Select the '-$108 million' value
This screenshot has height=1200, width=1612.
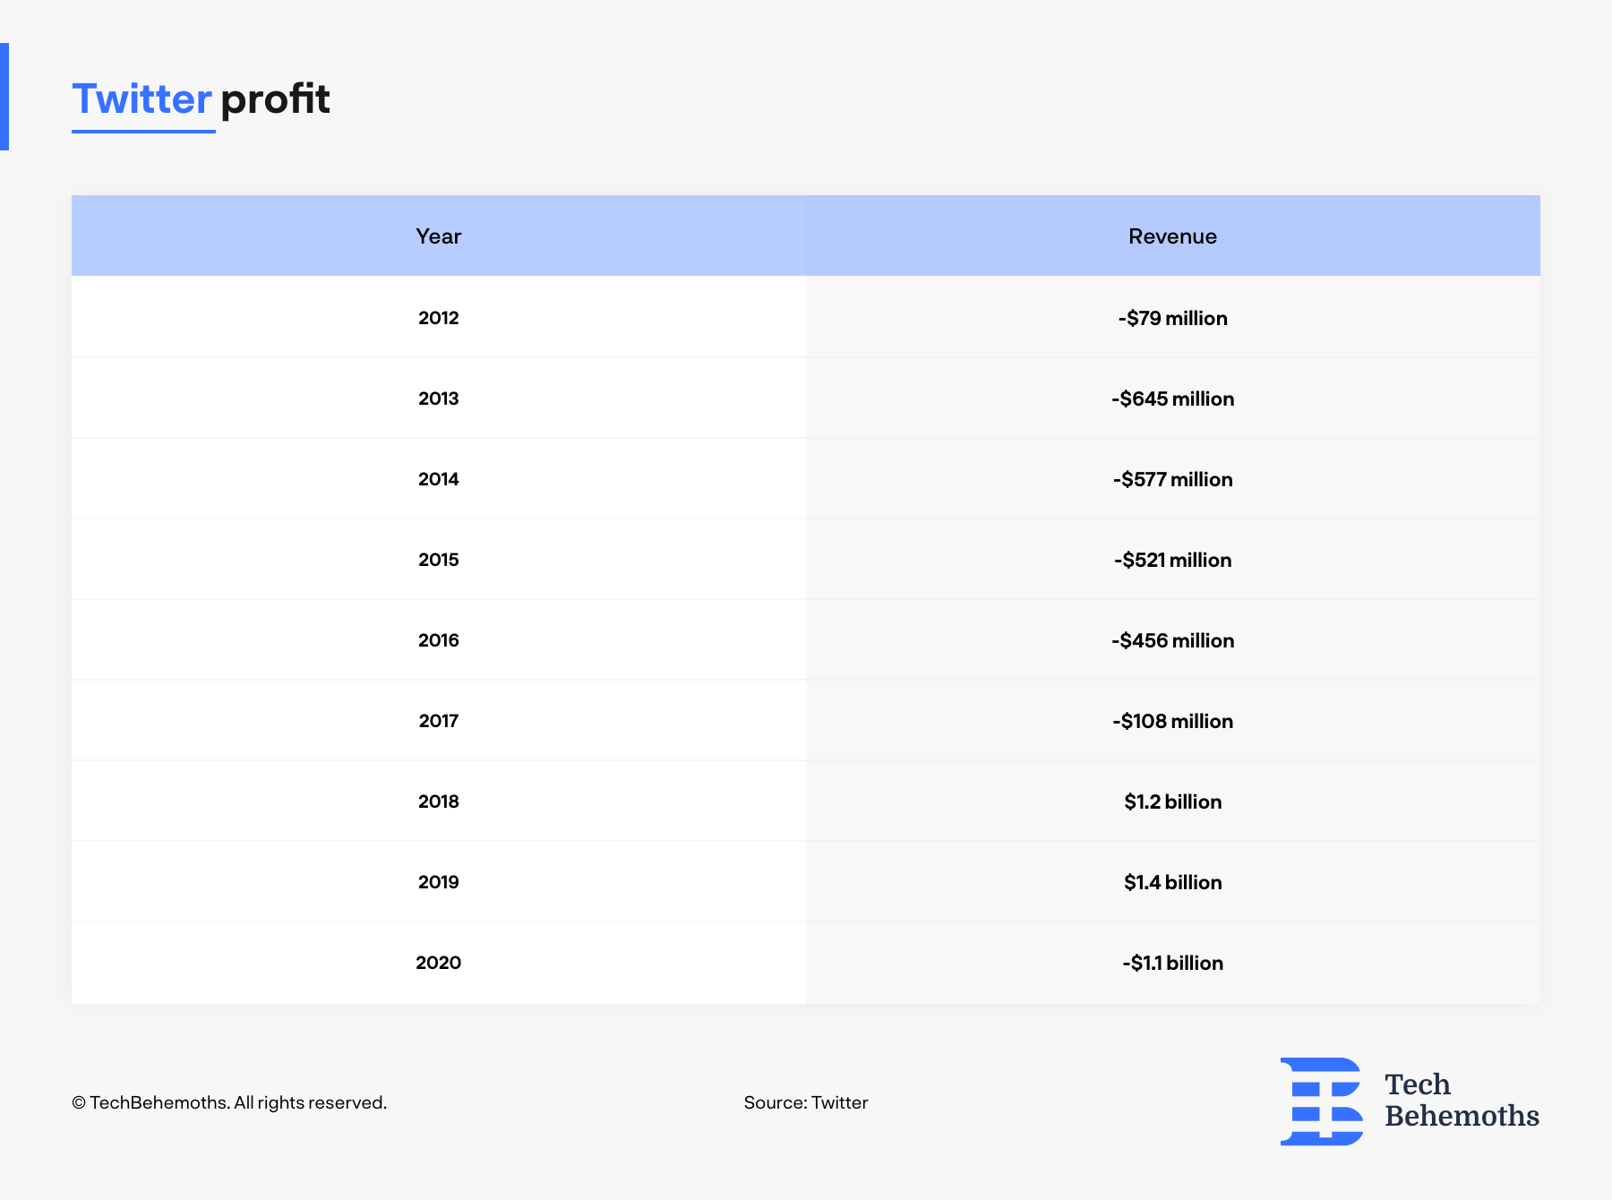coord(1173,721)
